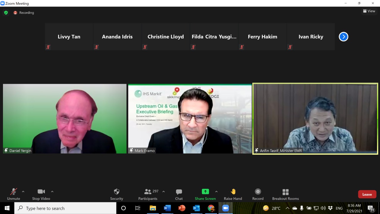This screenshot has width=380, height=214.
Task: Click muted mic icon on Ananda Idris tile
Action: 96,47
